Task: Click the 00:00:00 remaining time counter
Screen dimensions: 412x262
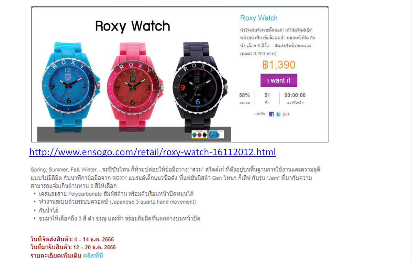Action: (x=295, y=95)
